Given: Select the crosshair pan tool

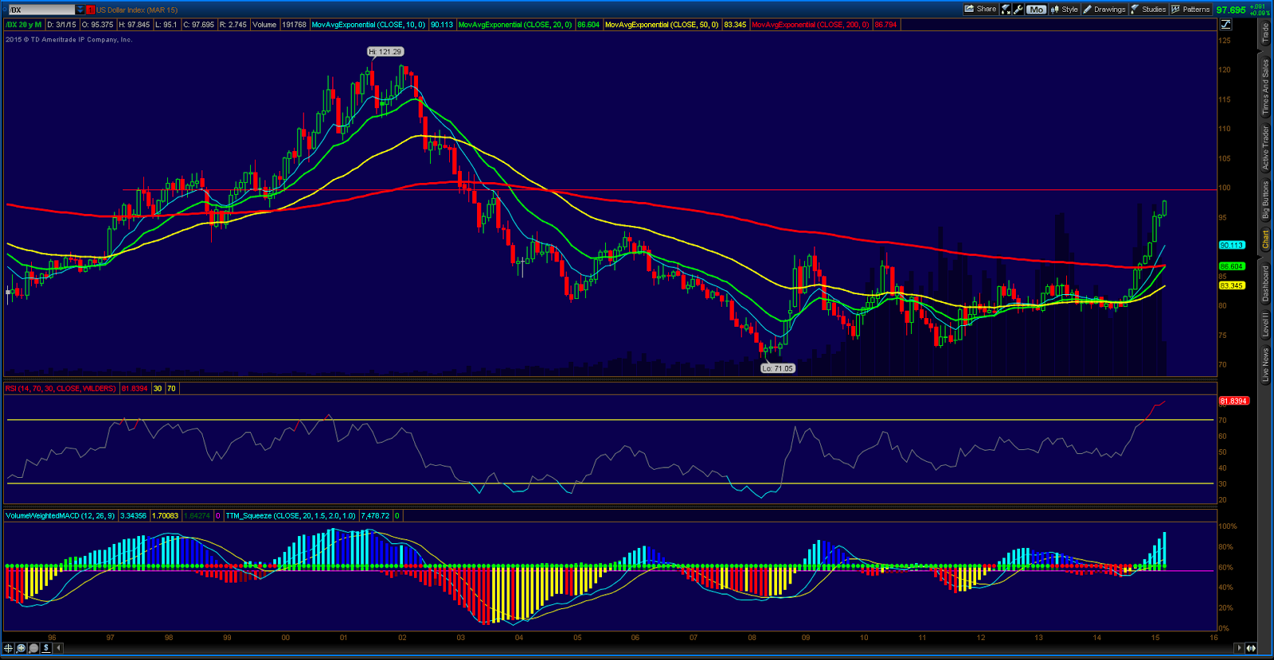Looking at the screenshot, I should coord(9,648).
